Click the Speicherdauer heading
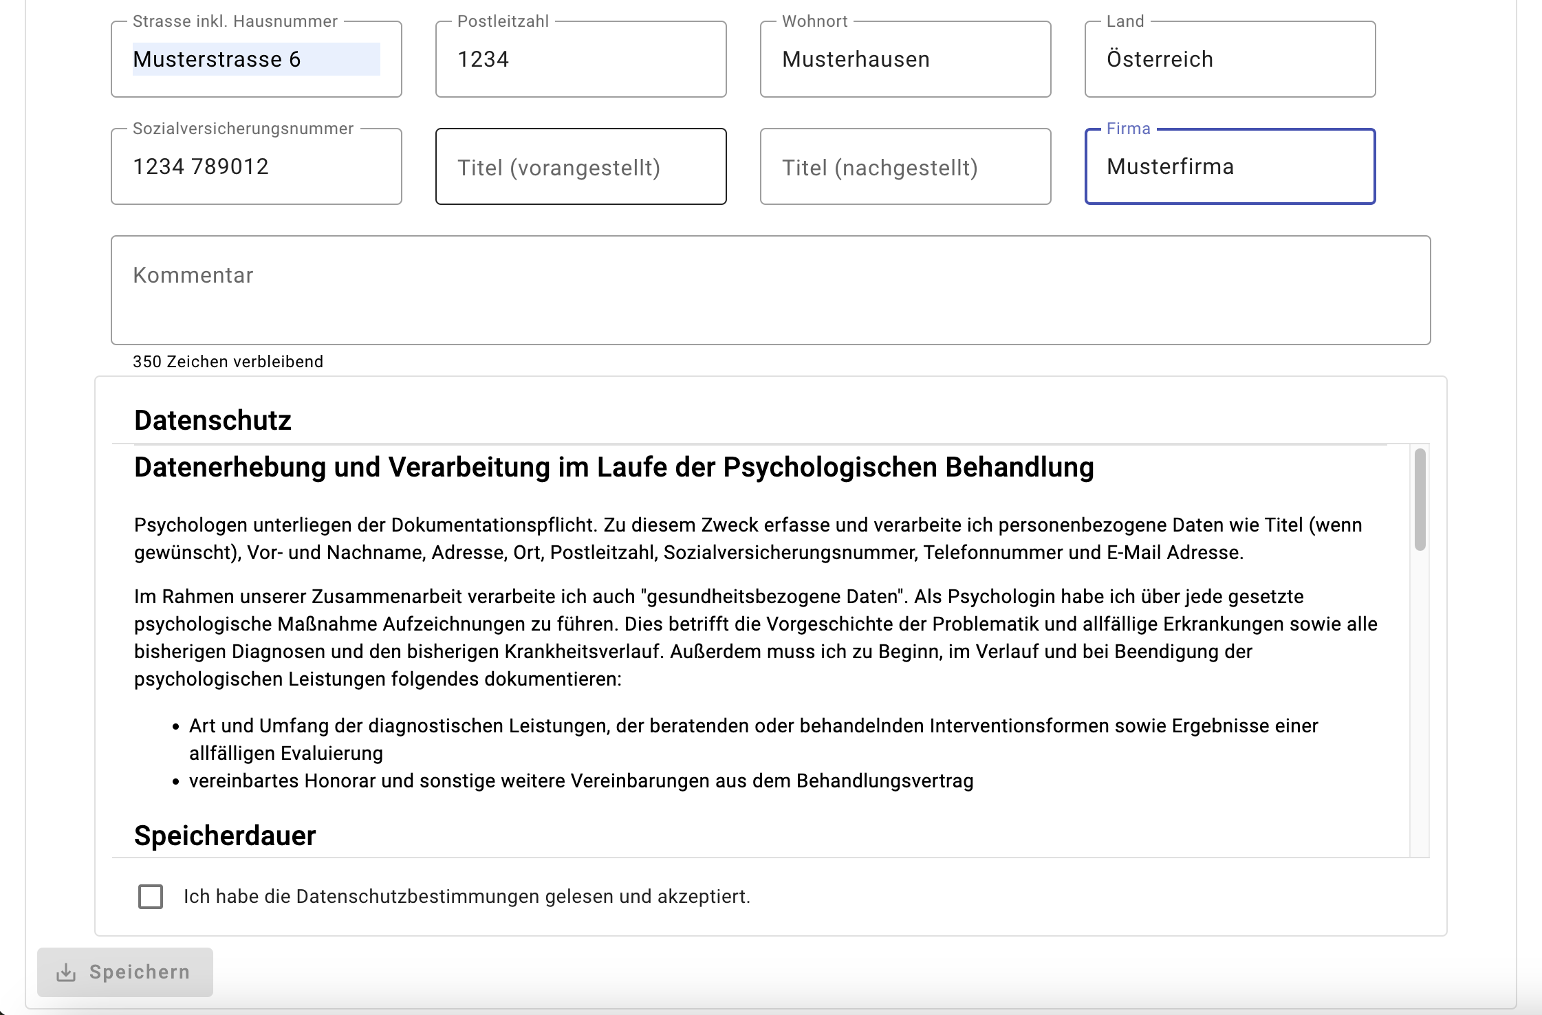The image size is (1542, 1015). click(x=225, y=836)
